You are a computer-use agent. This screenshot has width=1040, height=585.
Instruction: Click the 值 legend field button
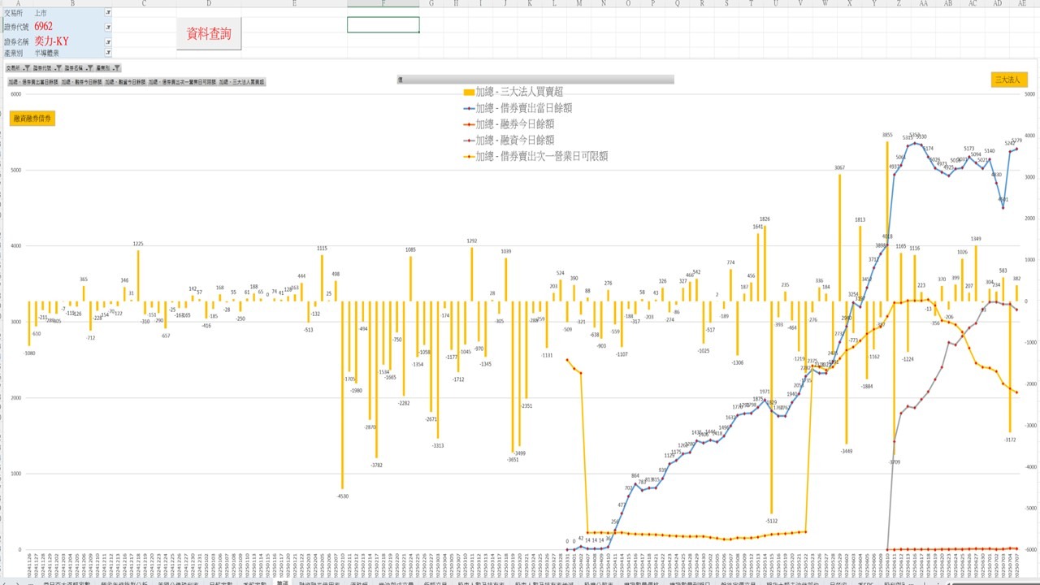[535, 80]
